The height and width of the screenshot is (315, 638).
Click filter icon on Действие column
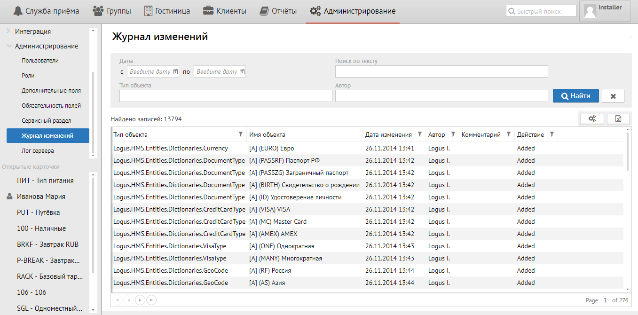coord(552,134)
